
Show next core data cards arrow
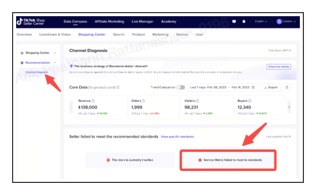(289, 107)
